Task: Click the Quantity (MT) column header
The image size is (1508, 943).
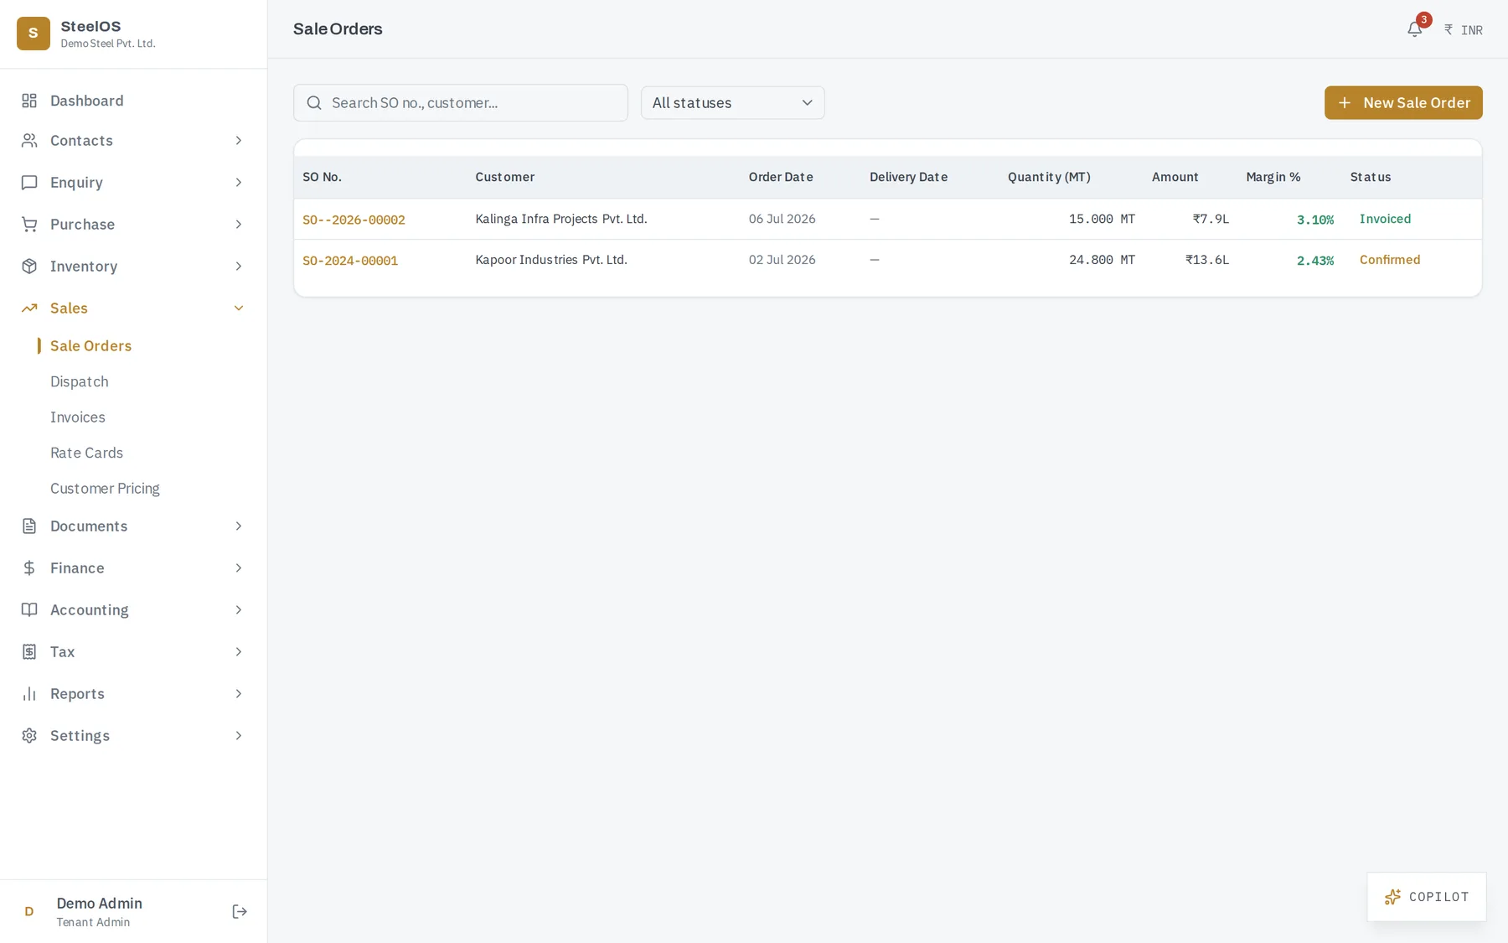Action: pyautogui.click(x=1049, y=177)
